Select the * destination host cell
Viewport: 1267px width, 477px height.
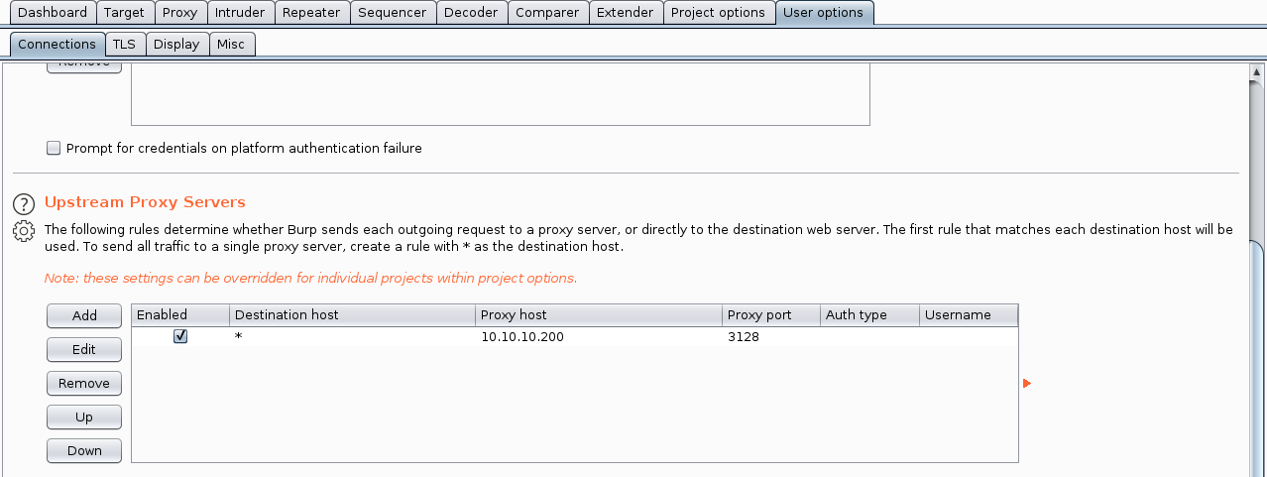(352, 337)
